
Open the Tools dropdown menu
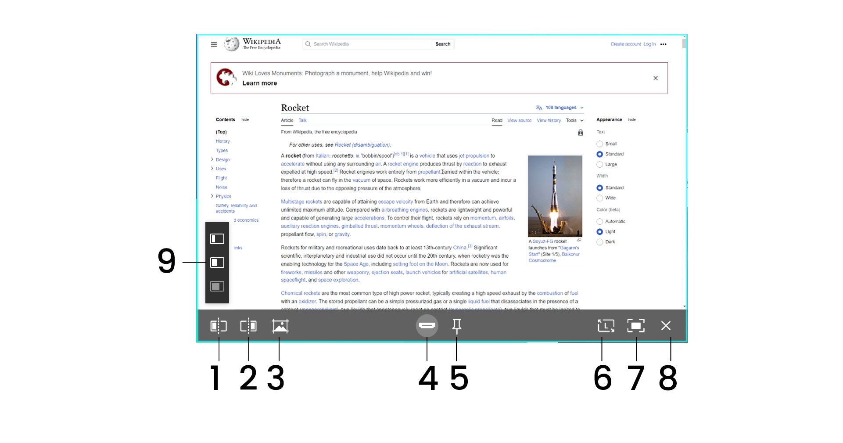click(x=574, y=120)
